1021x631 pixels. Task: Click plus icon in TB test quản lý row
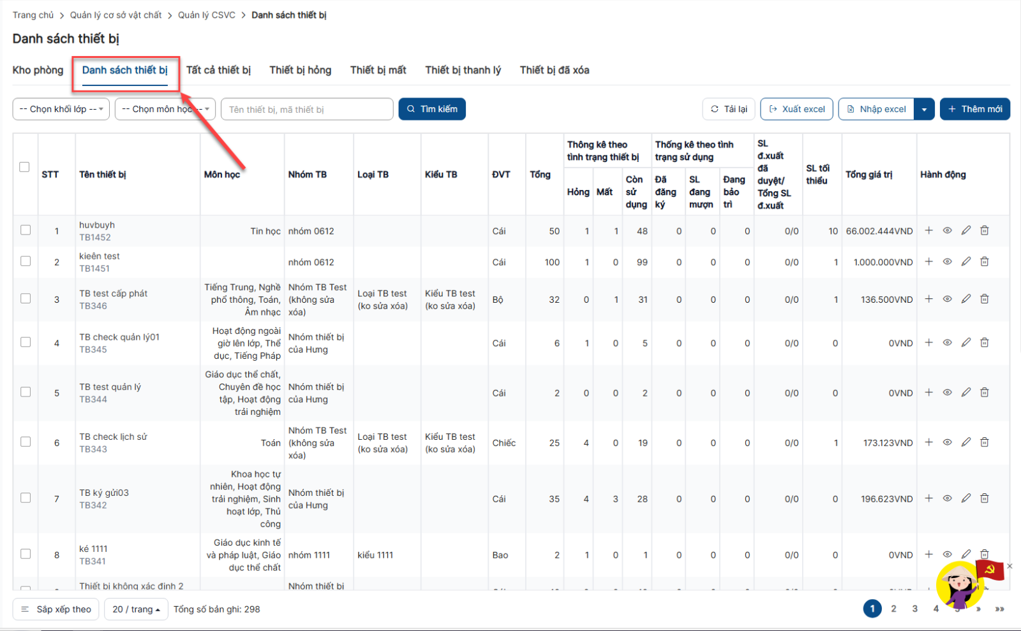tap(928, 393)
